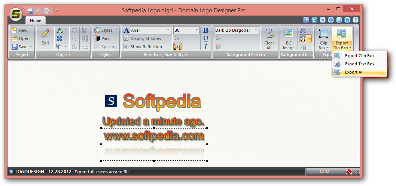Screen dimensions: 396x186
Task: Open the font size 30 combo box
Action: [186, 30]
